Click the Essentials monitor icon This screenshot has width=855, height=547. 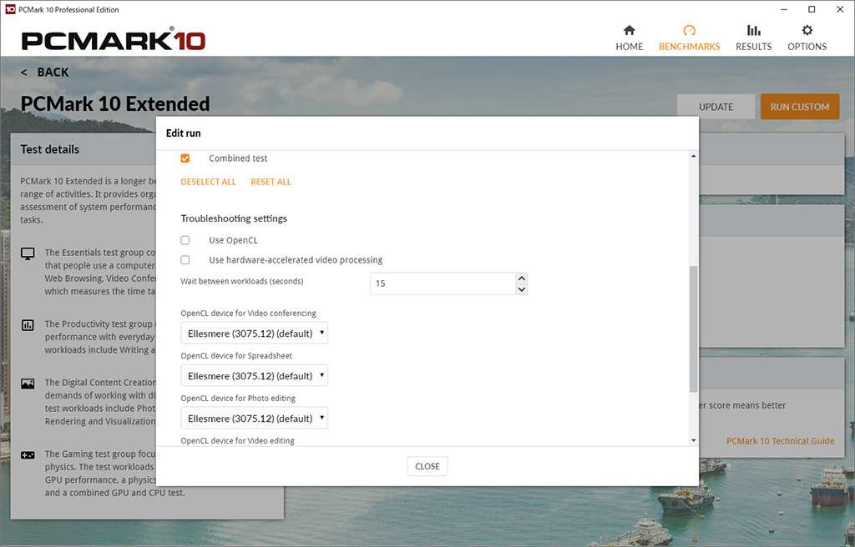pos(28,253)
